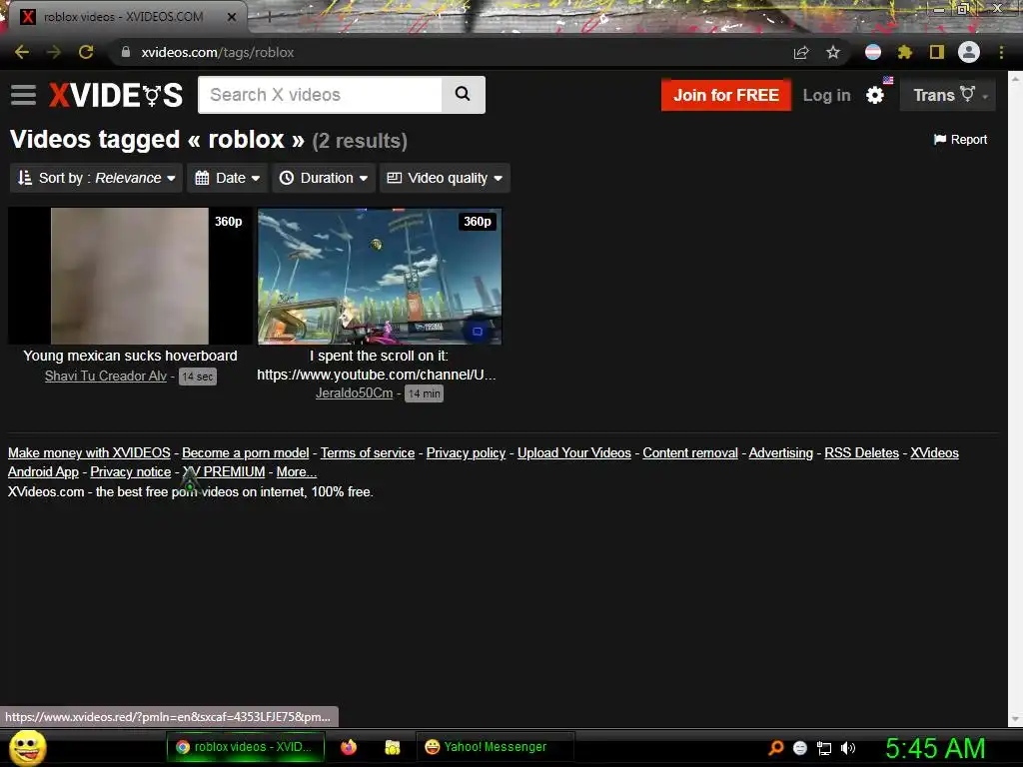This screenshot has width=1023, height=767.
Task: Open the Sort by Relevance dropdown
Action: pyautogui.click(x=97, y=178)
